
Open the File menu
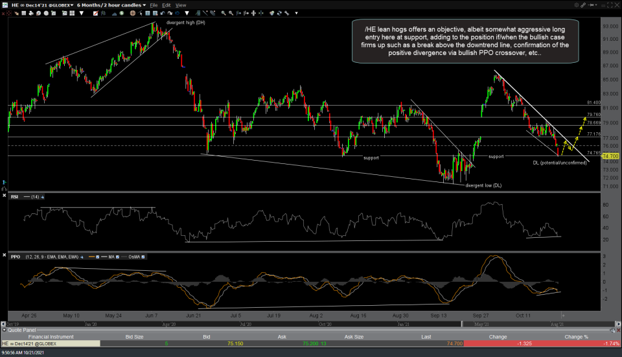[x=154, y=5]
